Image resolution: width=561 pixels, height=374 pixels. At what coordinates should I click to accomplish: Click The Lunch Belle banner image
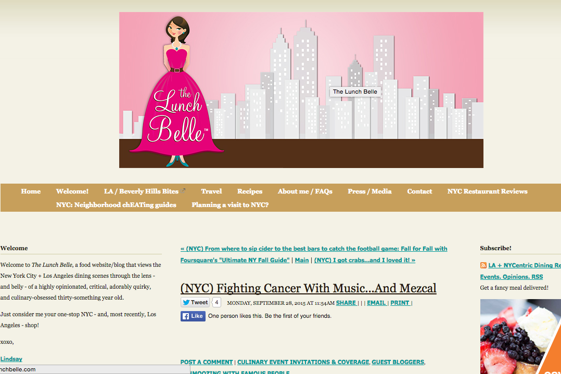pos(301,90)
